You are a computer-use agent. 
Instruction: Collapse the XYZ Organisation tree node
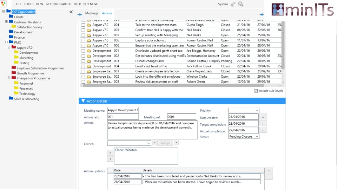click(x=4, y=11)
